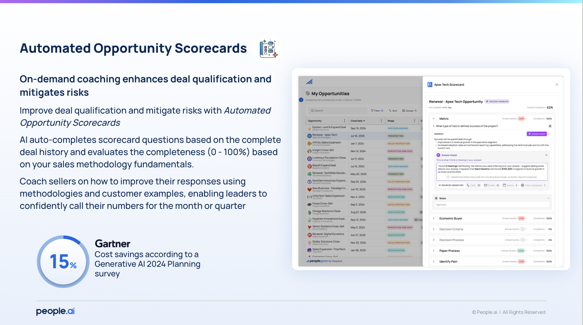The height and width of the screenshot is (325, 583).
Task: Open the Groups option
Action: pos(409,111)
